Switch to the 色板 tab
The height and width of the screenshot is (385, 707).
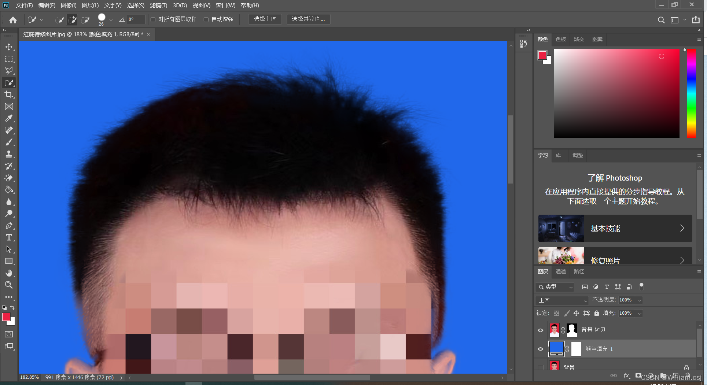[560, 39]
